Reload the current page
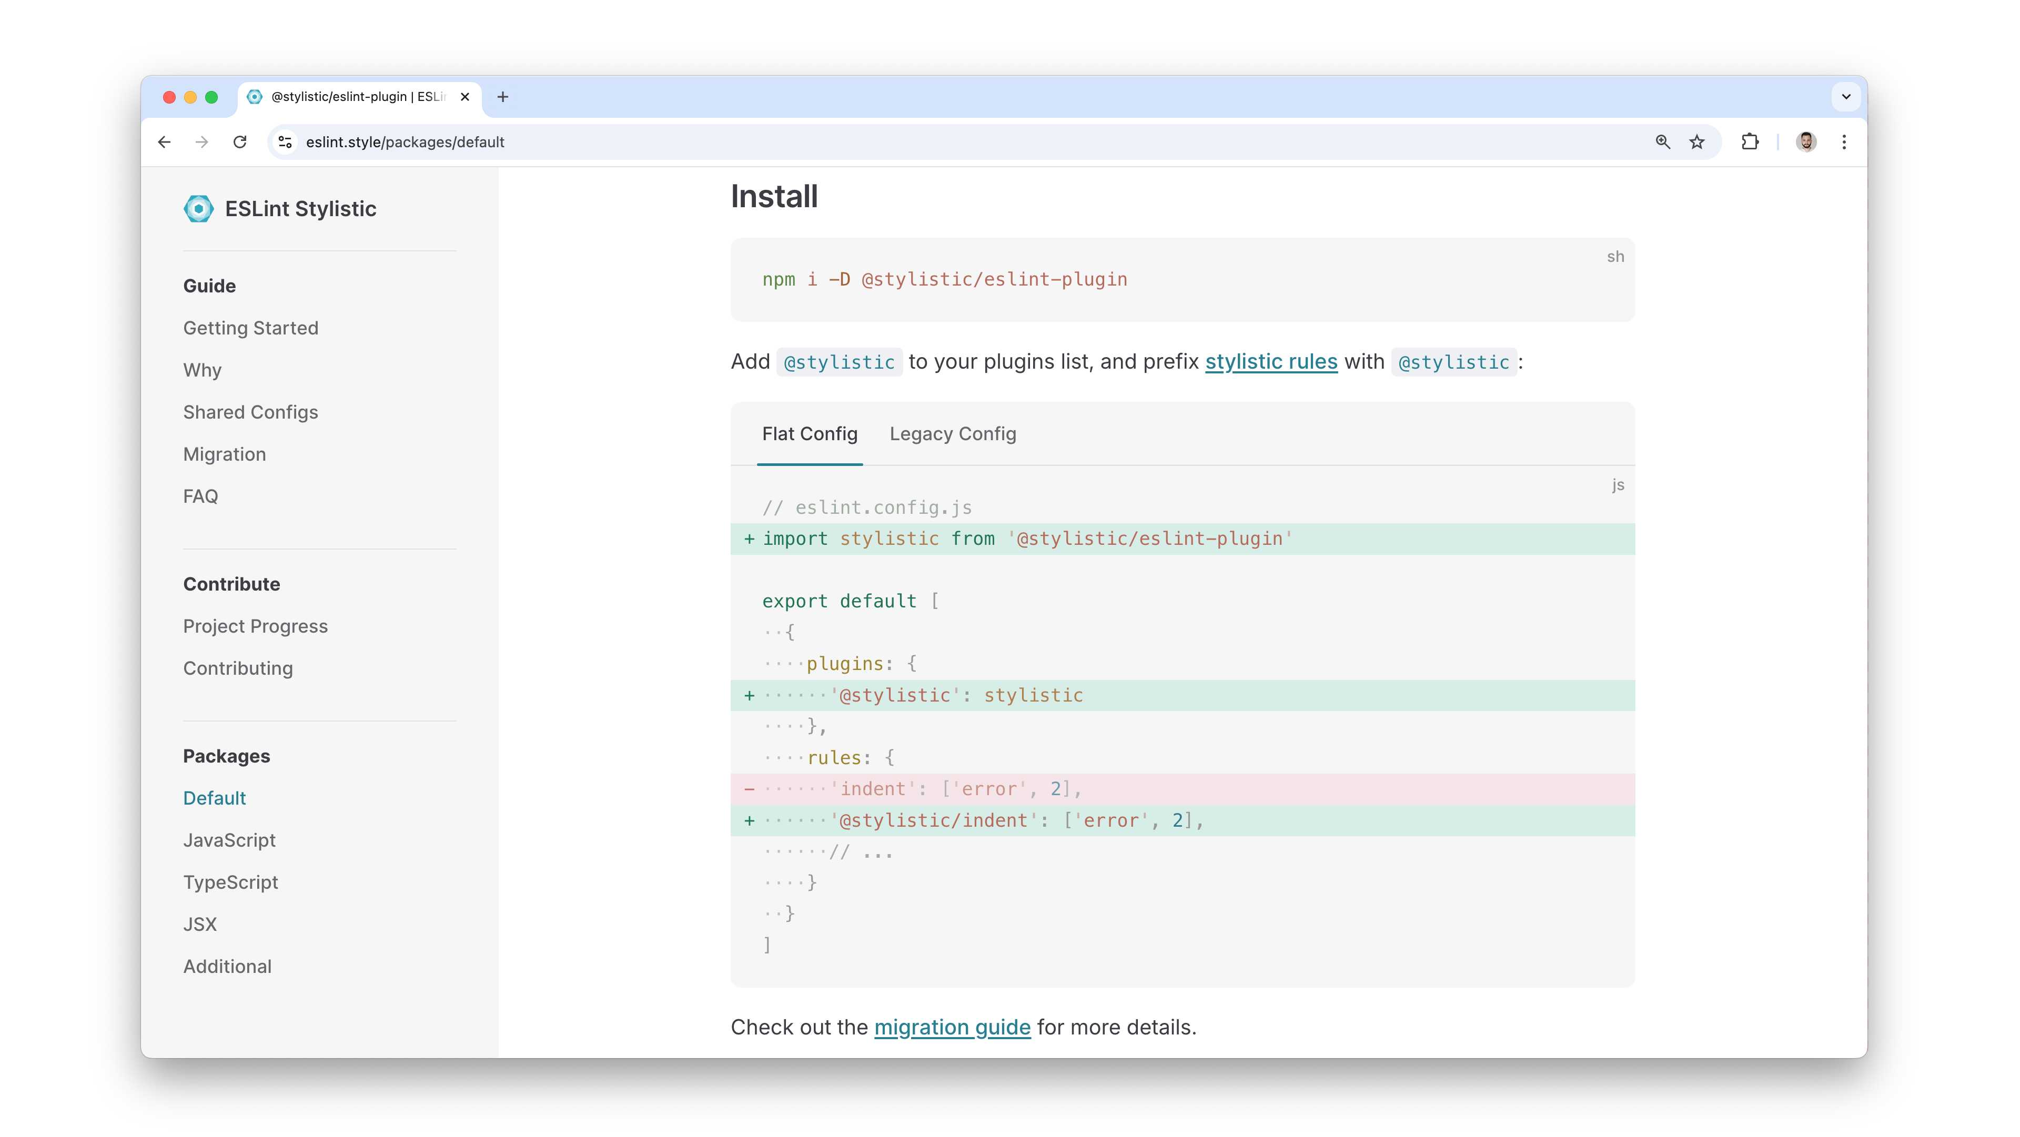Image resolution: width=2020 pixels, height=1137 pixels. tap(240, 142)
